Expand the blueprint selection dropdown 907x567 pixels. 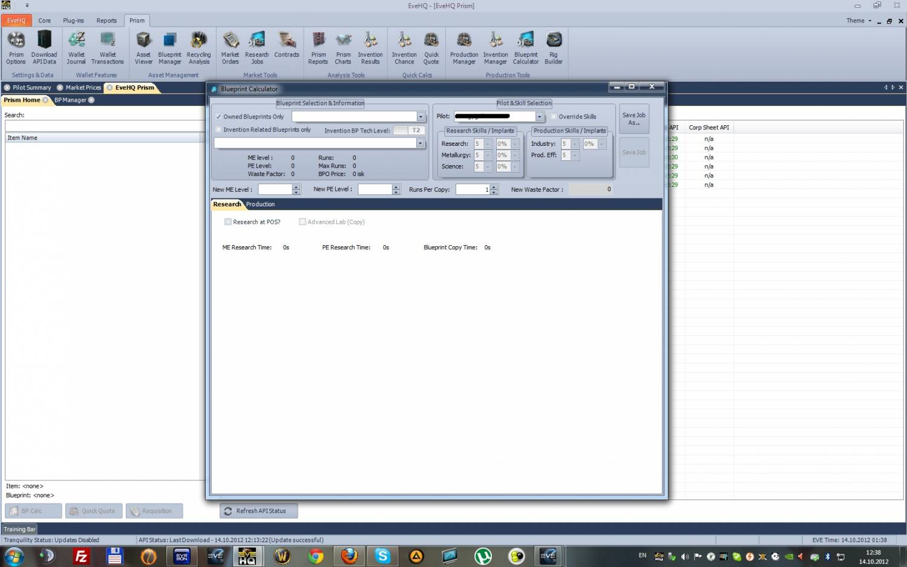(421, 143)
